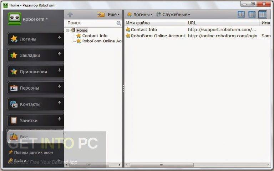Switch to first list view layout icon
The image size is (274, 171).
pos(241,15)
